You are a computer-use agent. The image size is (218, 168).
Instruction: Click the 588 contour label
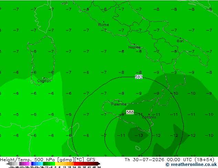[x=130, y=112]
